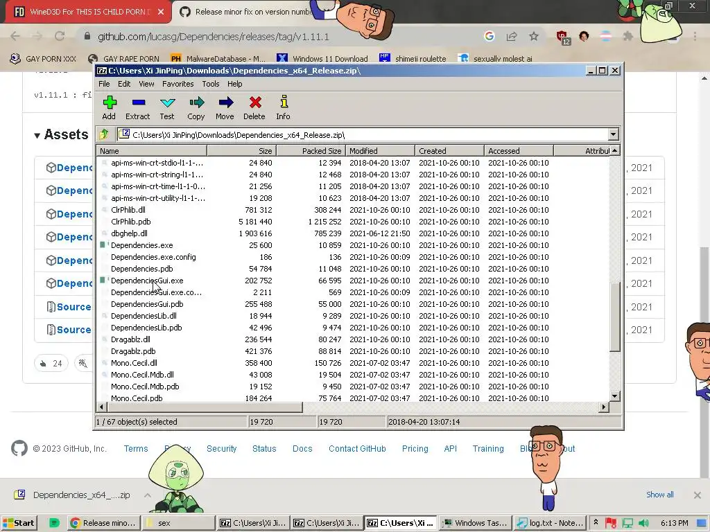The height and width of the screenshot is (532, 710).
Task: Open the Docs footer link
Action: click(x=302, y=449)
